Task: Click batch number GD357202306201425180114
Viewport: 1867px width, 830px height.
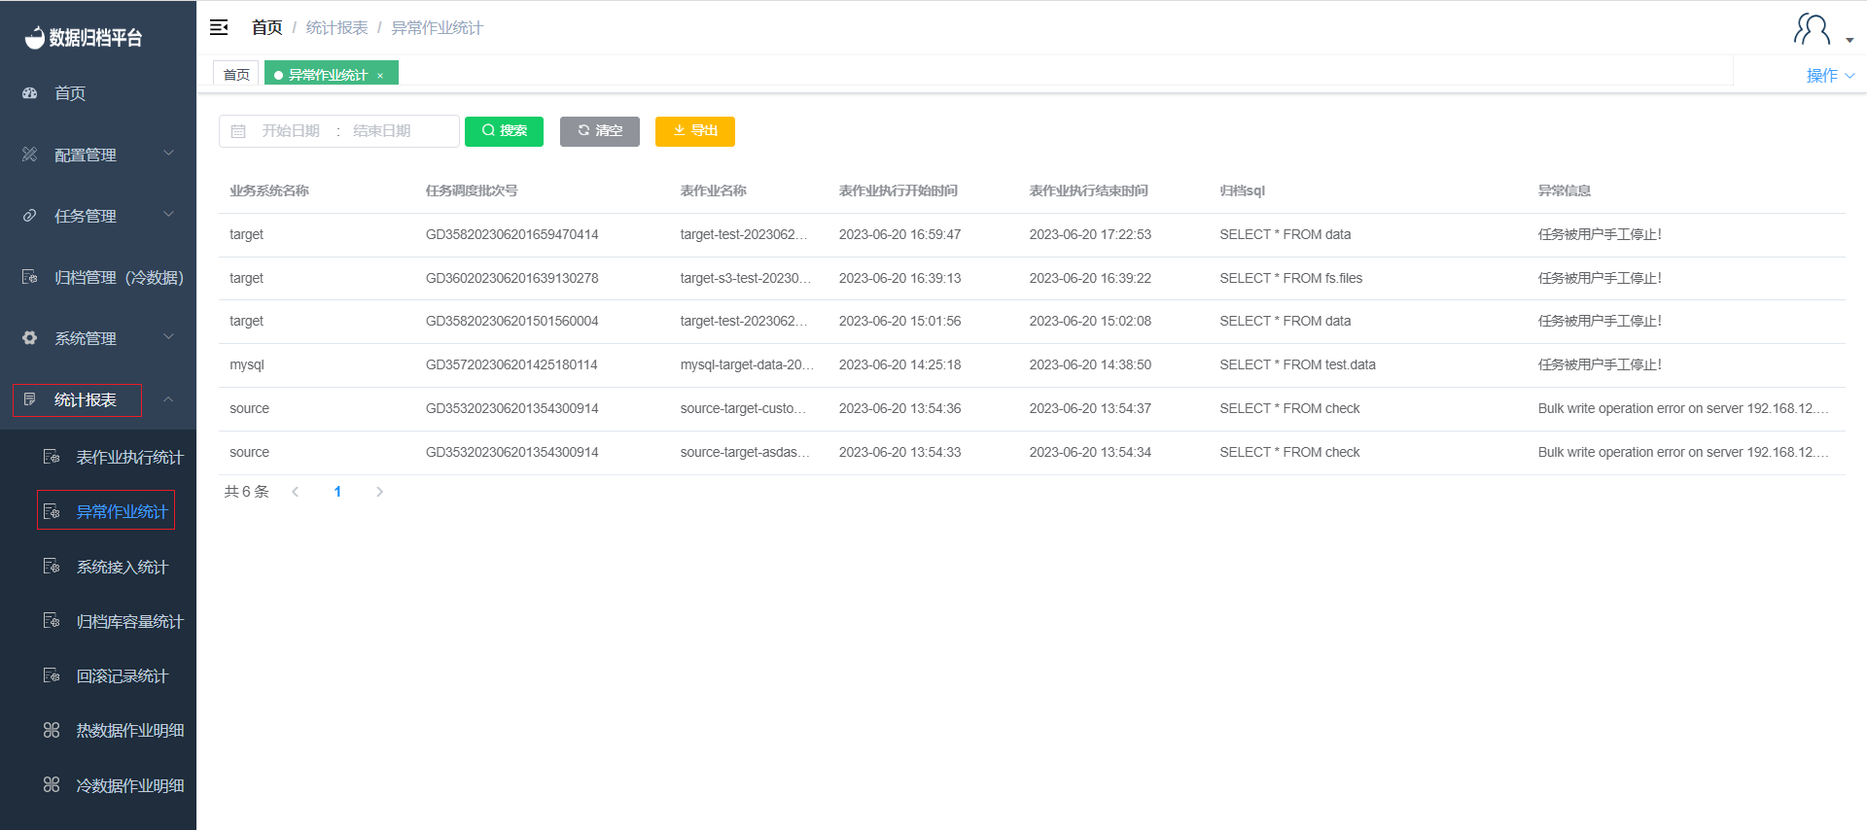Action: (511, 364)
